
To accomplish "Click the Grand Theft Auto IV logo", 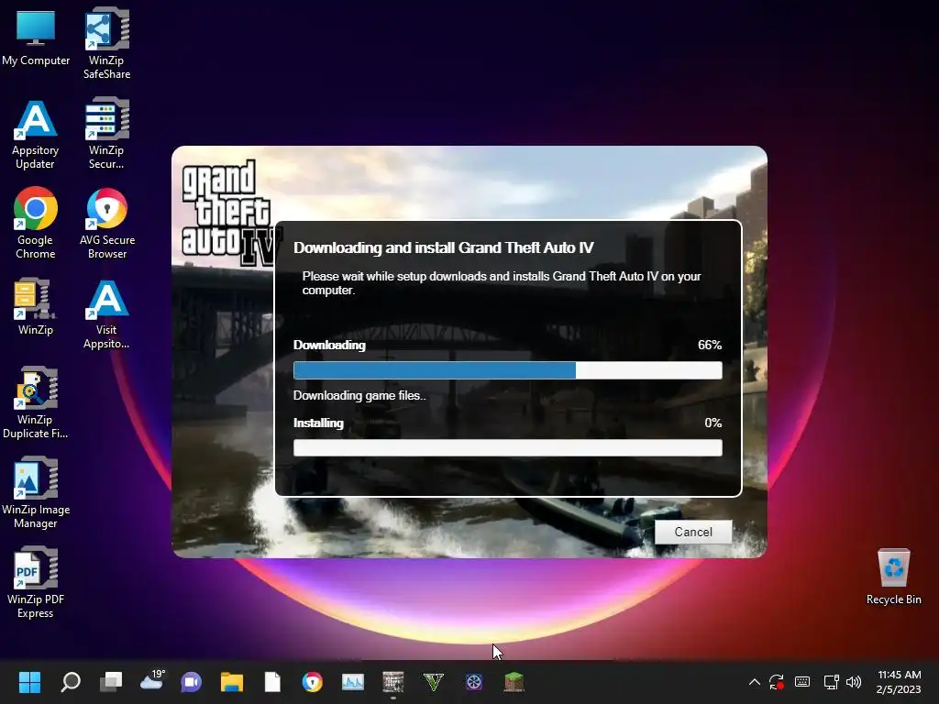I will point(231,213).
